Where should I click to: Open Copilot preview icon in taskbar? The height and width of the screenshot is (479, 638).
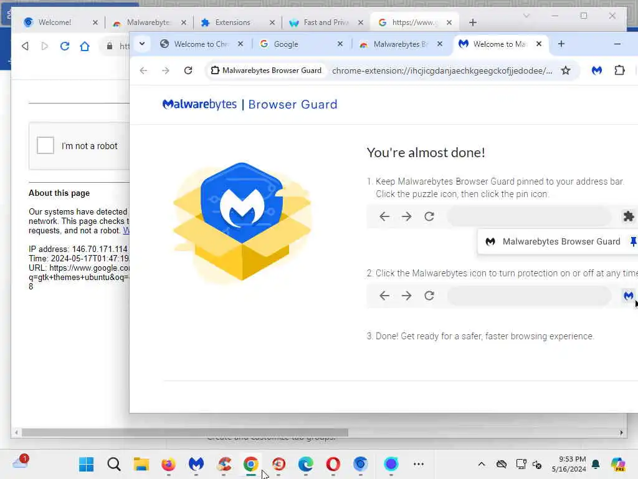point(618,464)
